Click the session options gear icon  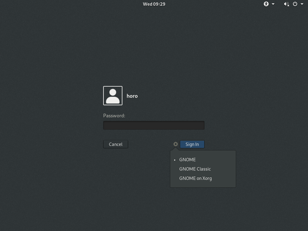coord(176,144)
